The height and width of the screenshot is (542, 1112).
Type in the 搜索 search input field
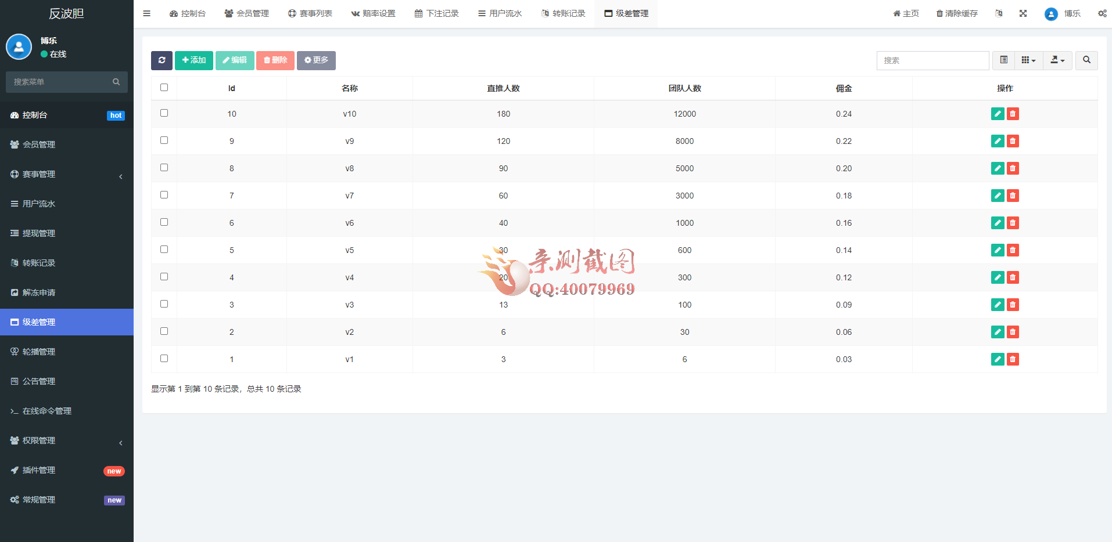pos(932,60)
